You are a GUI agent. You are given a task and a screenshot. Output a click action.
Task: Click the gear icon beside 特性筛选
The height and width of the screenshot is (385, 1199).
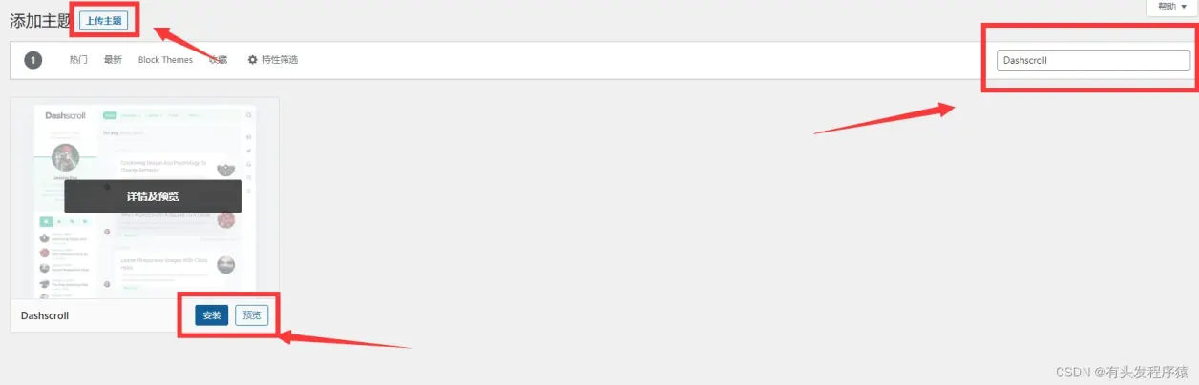coord(253,60)
